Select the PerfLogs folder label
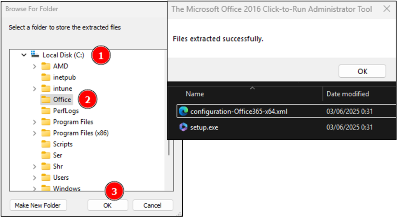The height and width of the screenshot is (217, 398). tap(66, 111)
